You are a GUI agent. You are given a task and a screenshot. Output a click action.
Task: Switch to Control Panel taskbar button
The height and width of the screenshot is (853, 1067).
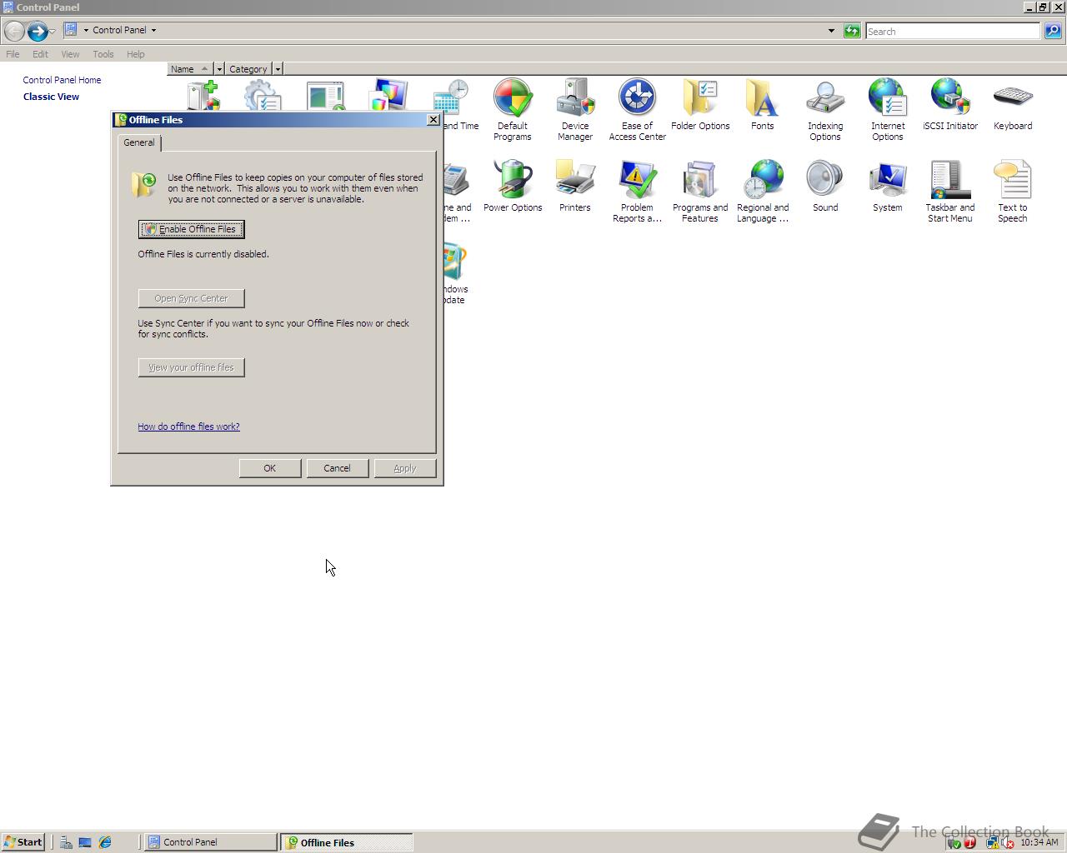tap(211, 842)
